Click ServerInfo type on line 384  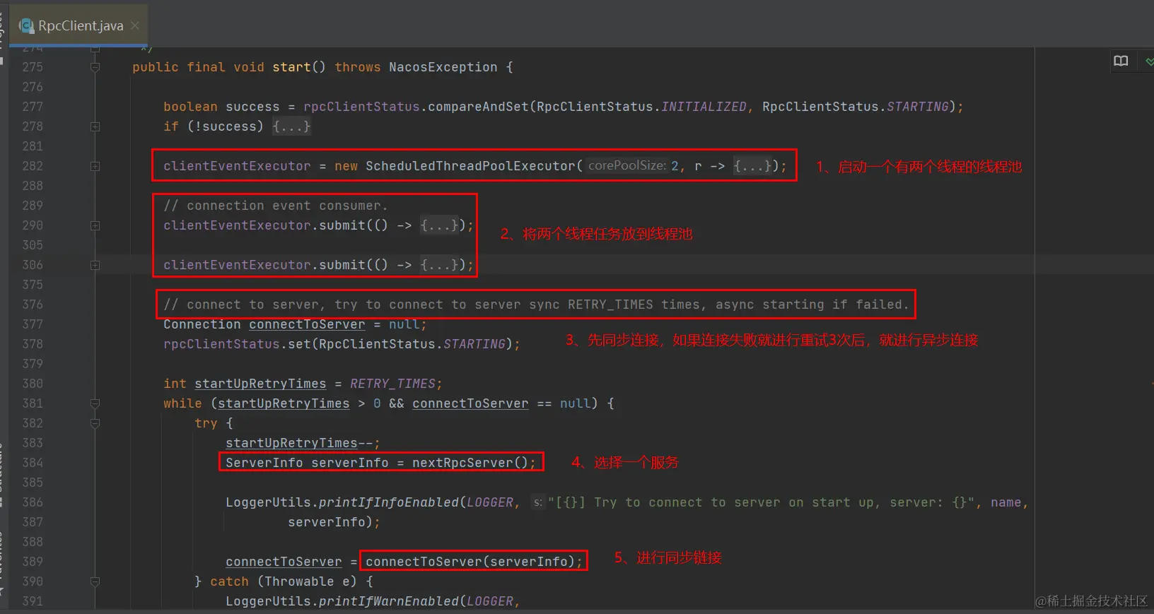pos(264,463)
